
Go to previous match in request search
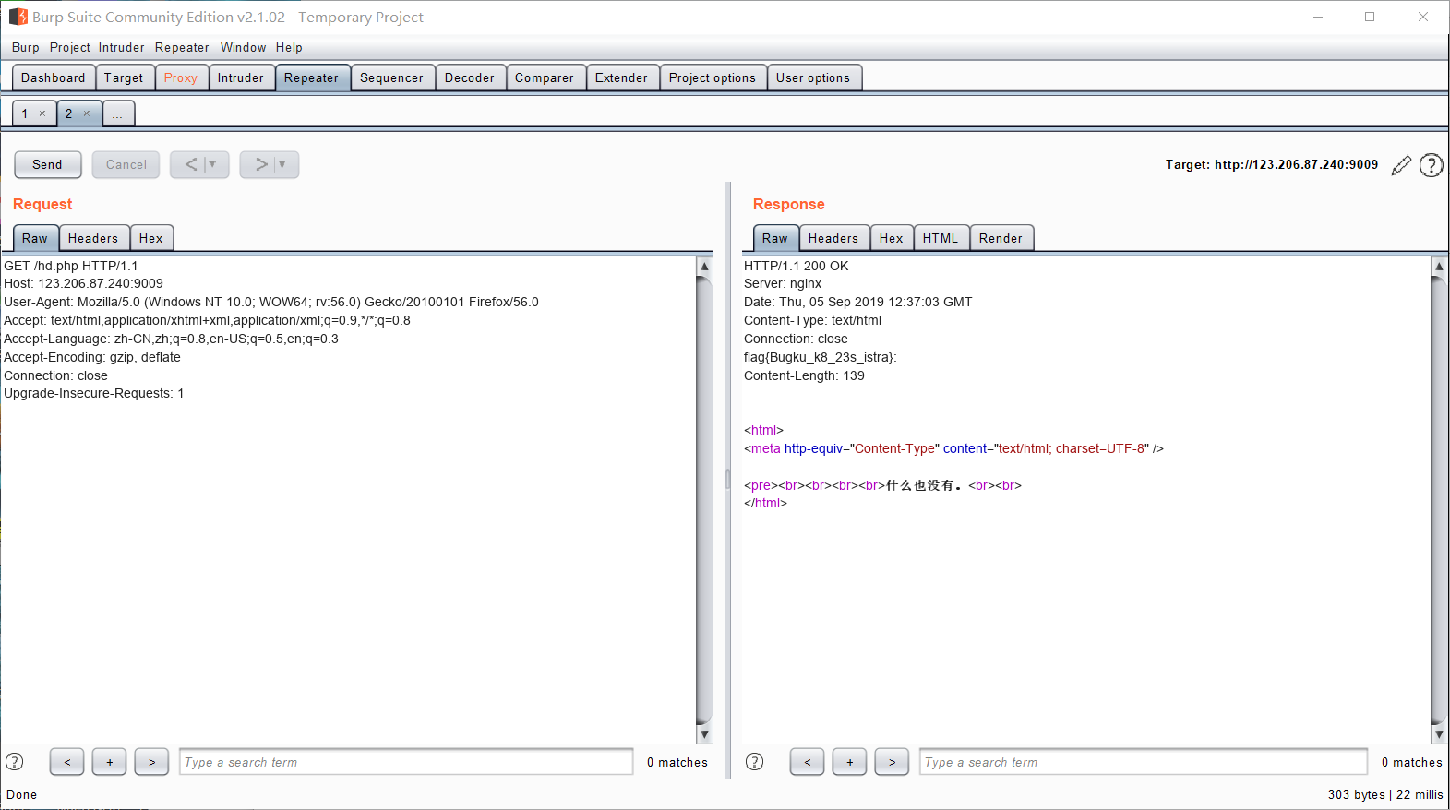coord(67,762)
